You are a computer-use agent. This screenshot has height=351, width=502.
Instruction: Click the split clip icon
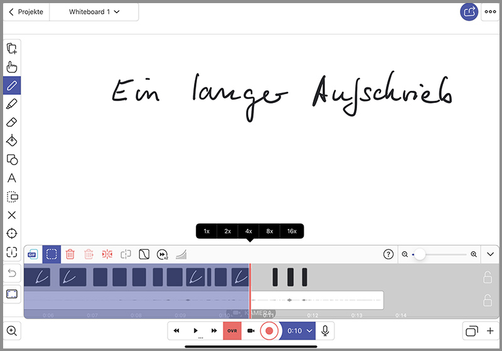tap(107, 254)
